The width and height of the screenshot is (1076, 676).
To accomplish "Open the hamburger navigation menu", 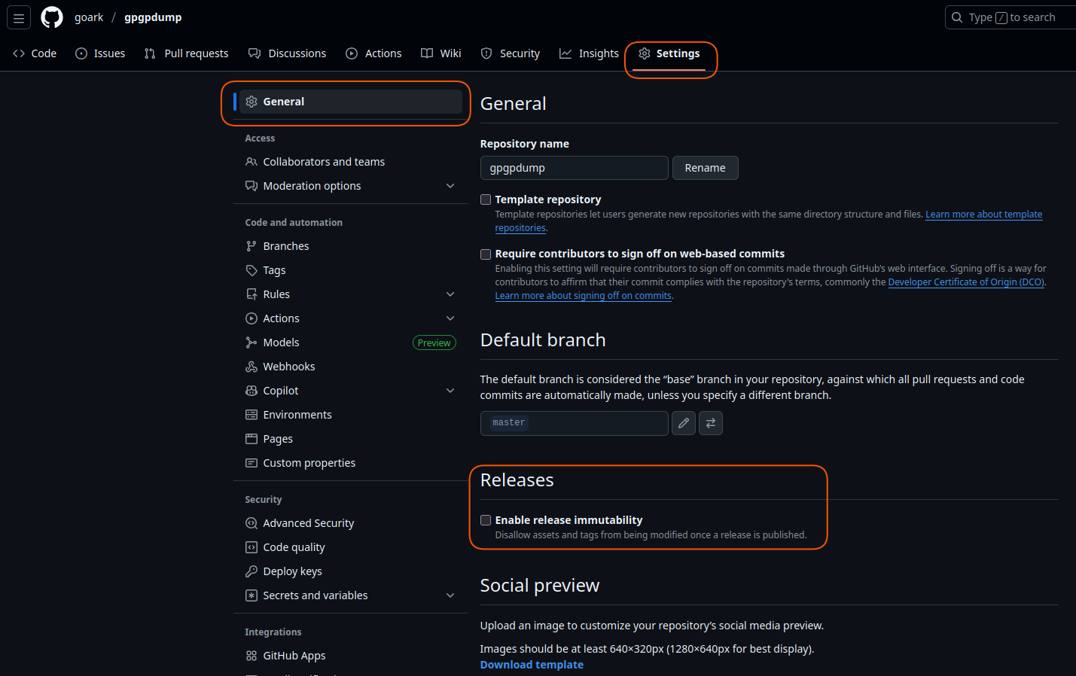I will pyautogui.click(x=19, y=17).
